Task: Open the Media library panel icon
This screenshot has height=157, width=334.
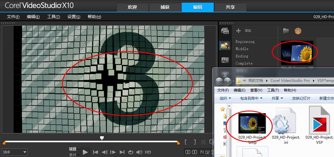Action: pyautogui.click(x=225, y=31)
